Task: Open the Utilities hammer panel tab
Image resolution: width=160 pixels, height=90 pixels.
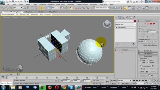Action: coord(134,17)
